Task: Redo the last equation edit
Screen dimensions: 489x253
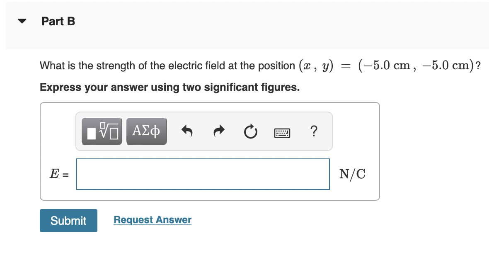Action: [x=218, y=131]
